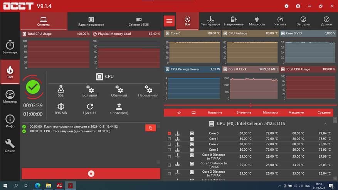The width and height of the screenshot is (338, 190).
Task: Stop the running CPU test
Action: click(x=91, y=173)
